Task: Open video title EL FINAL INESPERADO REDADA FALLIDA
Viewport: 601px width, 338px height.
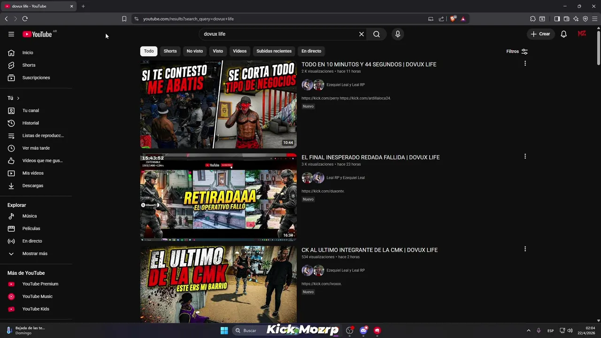Action: point(370,157)
